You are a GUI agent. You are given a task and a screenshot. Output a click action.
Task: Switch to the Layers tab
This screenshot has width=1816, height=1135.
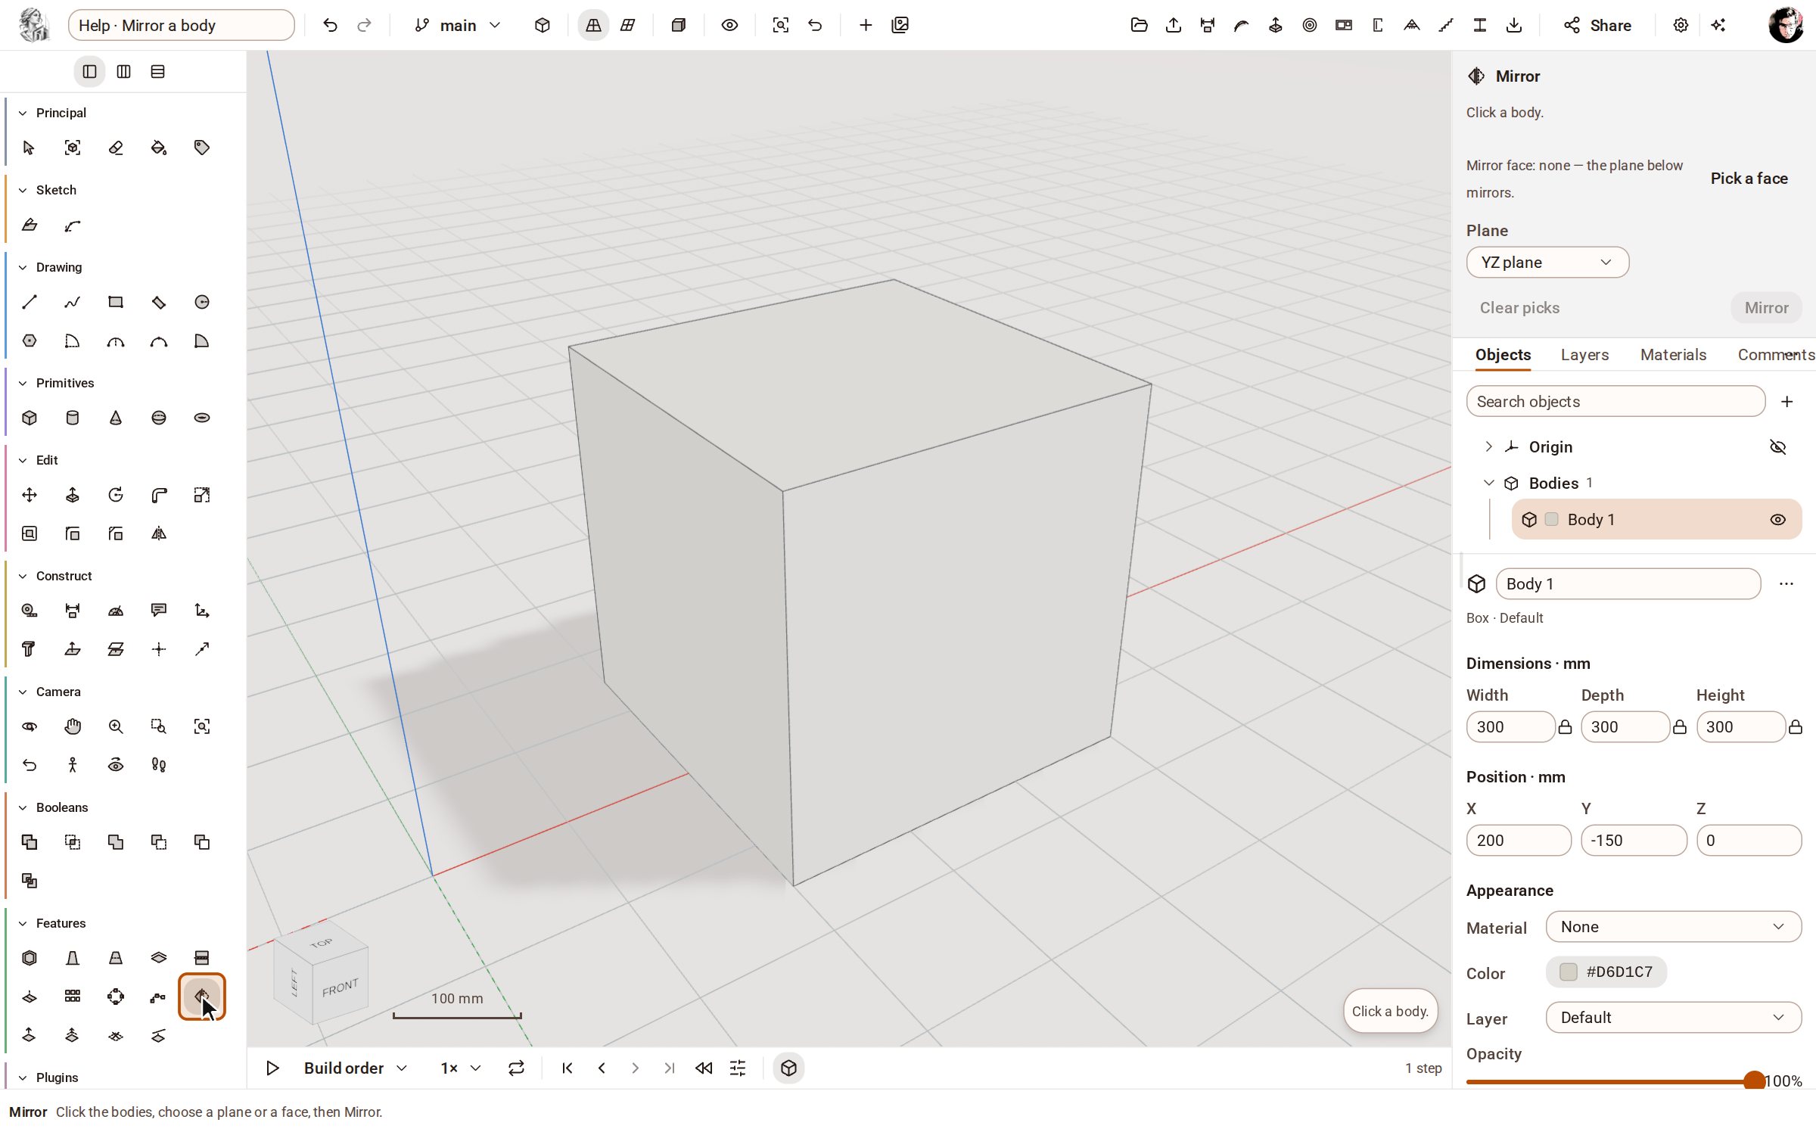tap(1584, 355)
